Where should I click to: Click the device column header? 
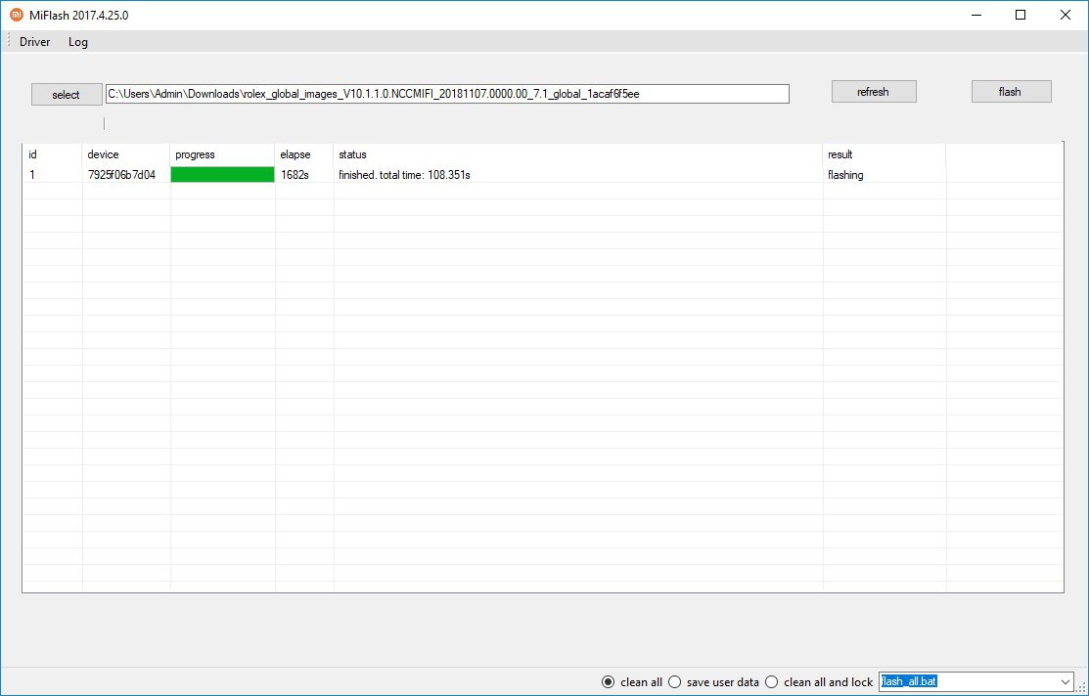(x=125, y=154)
